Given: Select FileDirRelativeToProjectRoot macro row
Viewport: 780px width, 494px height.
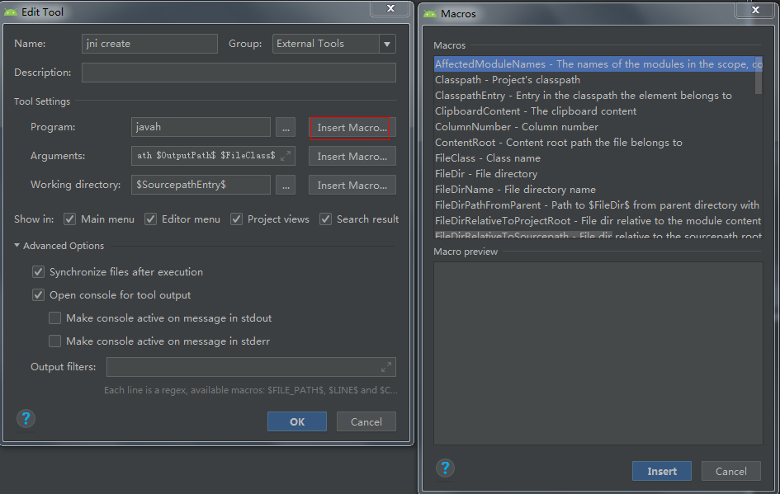Looking at the screenshot, I should [x=598, y=221].
